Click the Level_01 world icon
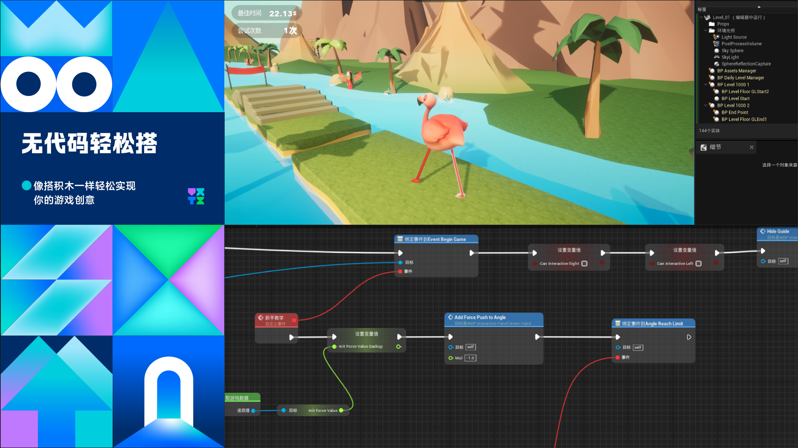This screenshot has height=448, width=798. (x=707, y=17)
